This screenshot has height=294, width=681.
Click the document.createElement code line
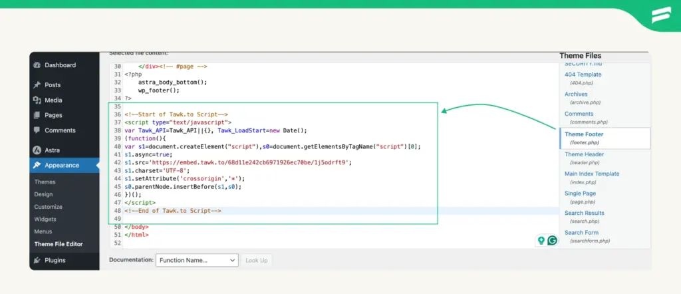pos(272,147)
